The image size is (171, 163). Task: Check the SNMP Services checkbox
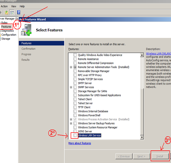point(75,87)
